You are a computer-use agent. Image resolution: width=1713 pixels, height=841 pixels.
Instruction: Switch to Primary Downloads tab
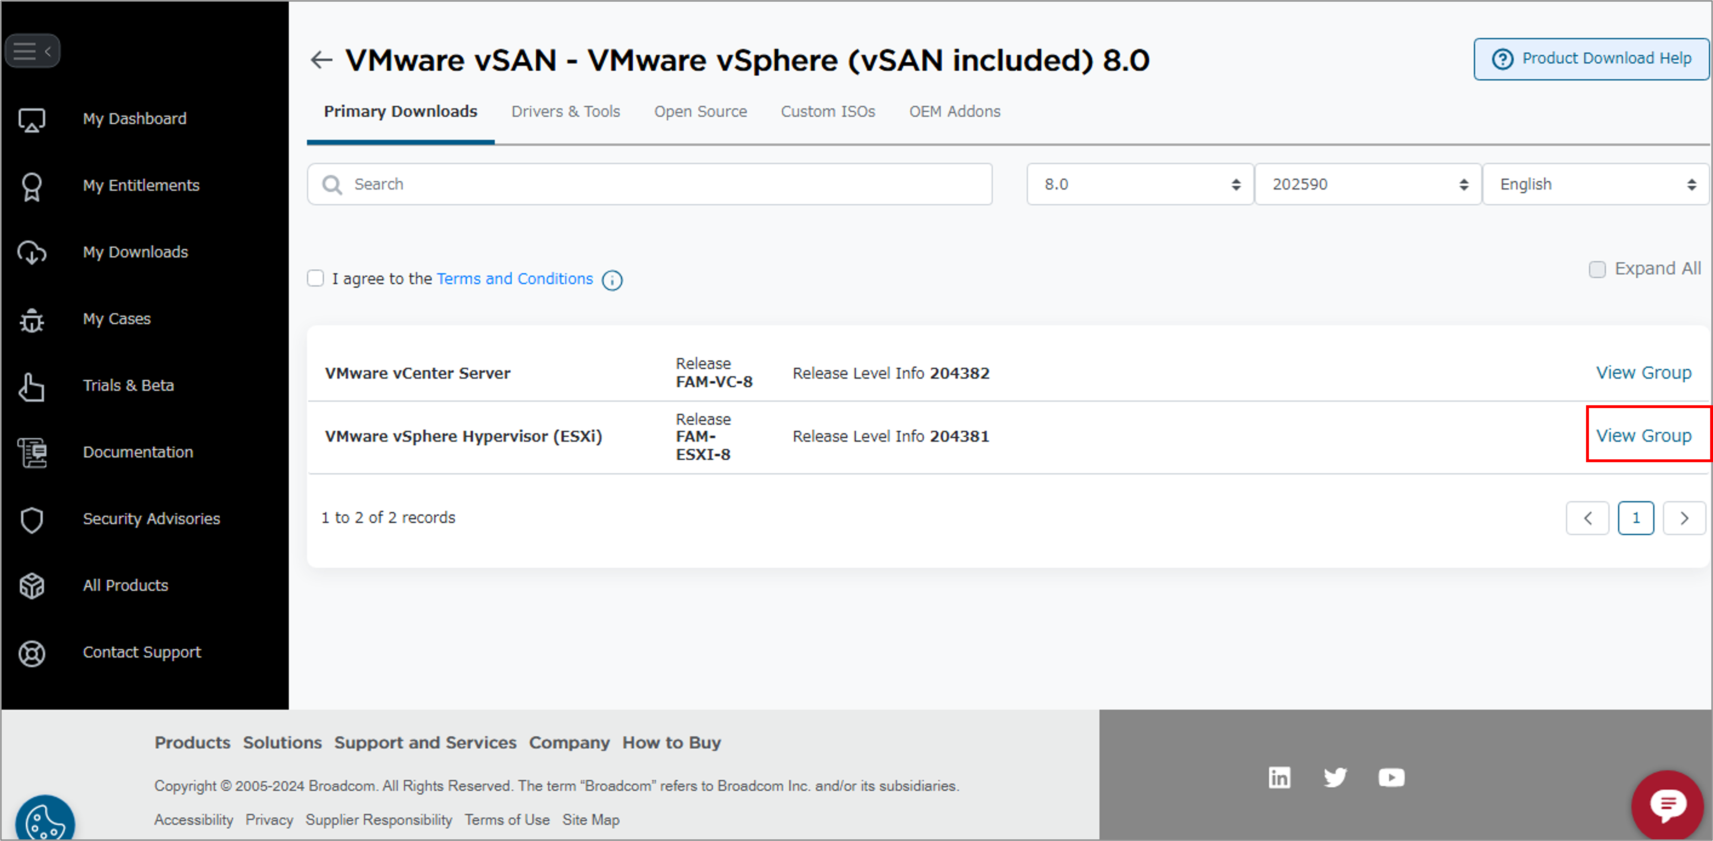(x=400, y=112)
